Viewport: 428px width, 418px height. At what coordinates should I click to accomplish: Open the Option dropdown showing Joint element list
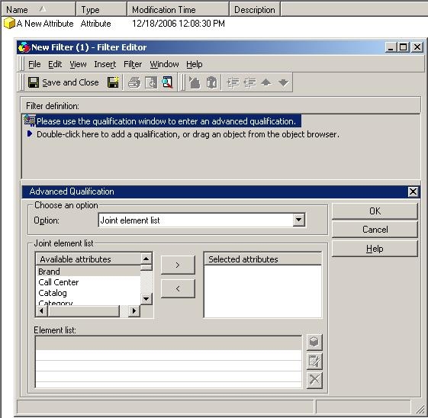pos(298,220)
